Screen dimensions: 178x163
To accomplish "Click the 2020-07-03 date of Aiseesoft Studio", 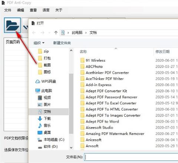I will 165,128.
